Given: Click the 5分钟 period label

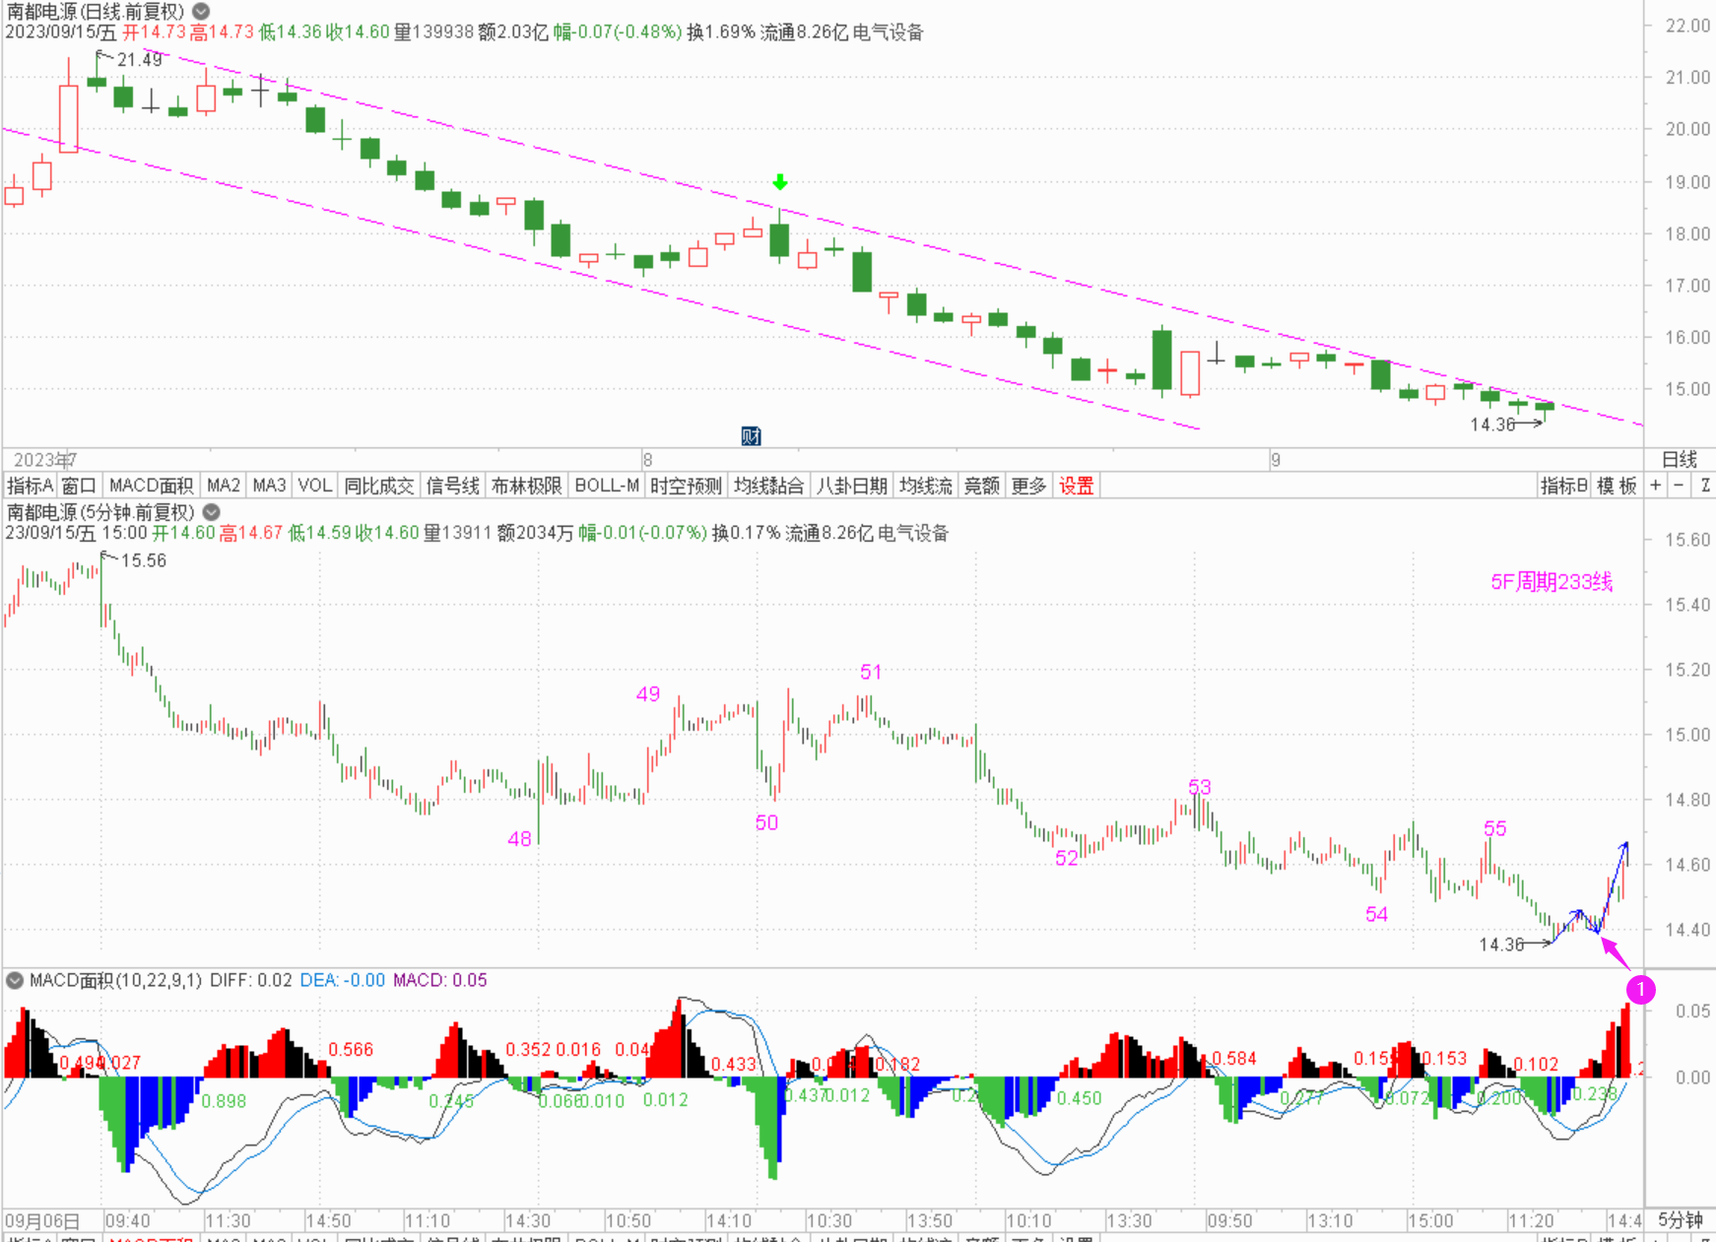Looking at the screenshot, I should pyautogui.click(x=1680, y=1219).
